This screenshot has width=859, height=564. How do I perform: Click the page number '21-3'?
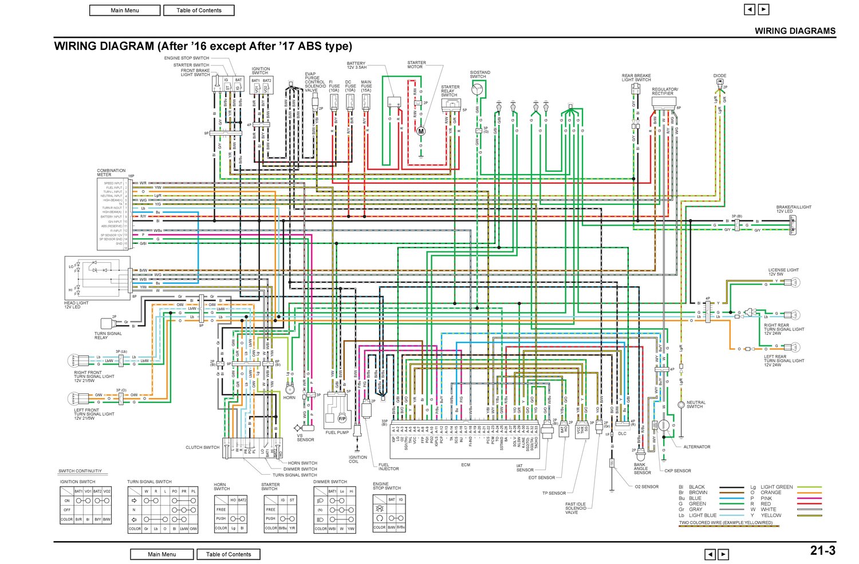(x=822, y=551)
